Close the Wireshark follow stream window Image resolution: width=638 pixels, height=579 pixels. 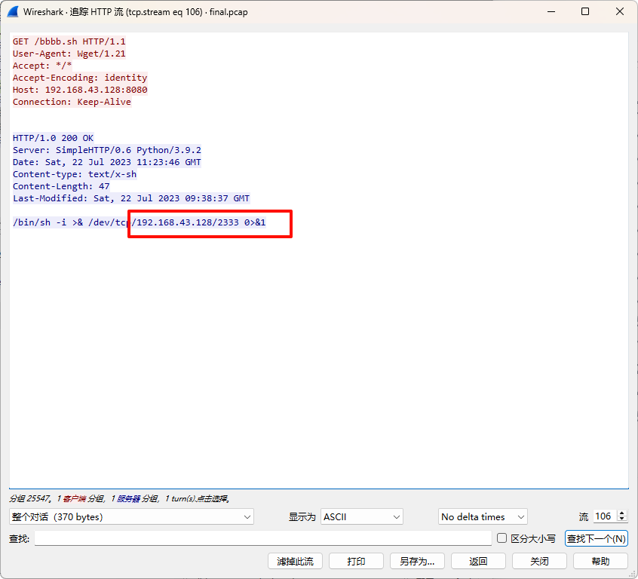(620, 11)
